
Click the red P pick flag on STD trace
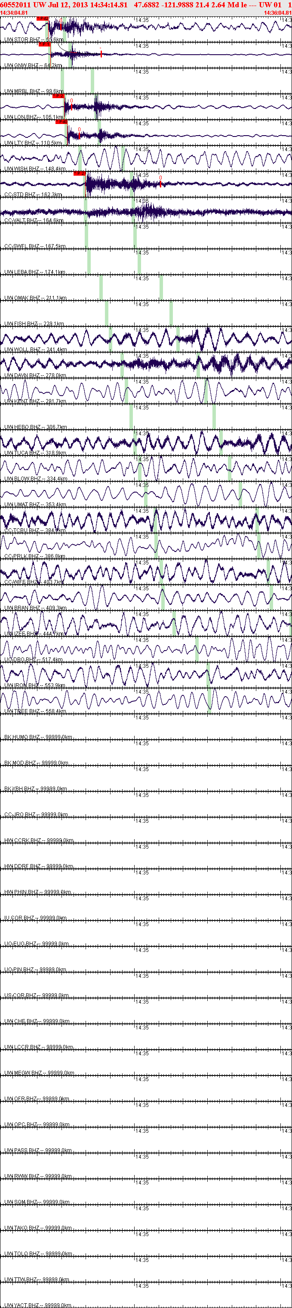click(80, 174)
